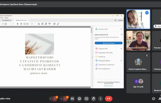Open the Довідка menu in Acrobat
Viewport: 161px width, 103px height.
click(x=6, y=18)
